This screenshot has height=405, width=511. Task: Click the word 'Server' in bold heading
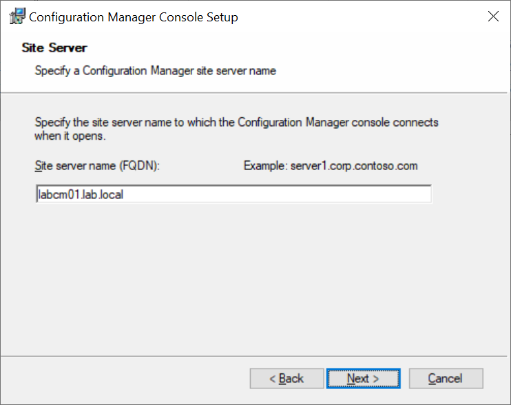coord(67,48)
